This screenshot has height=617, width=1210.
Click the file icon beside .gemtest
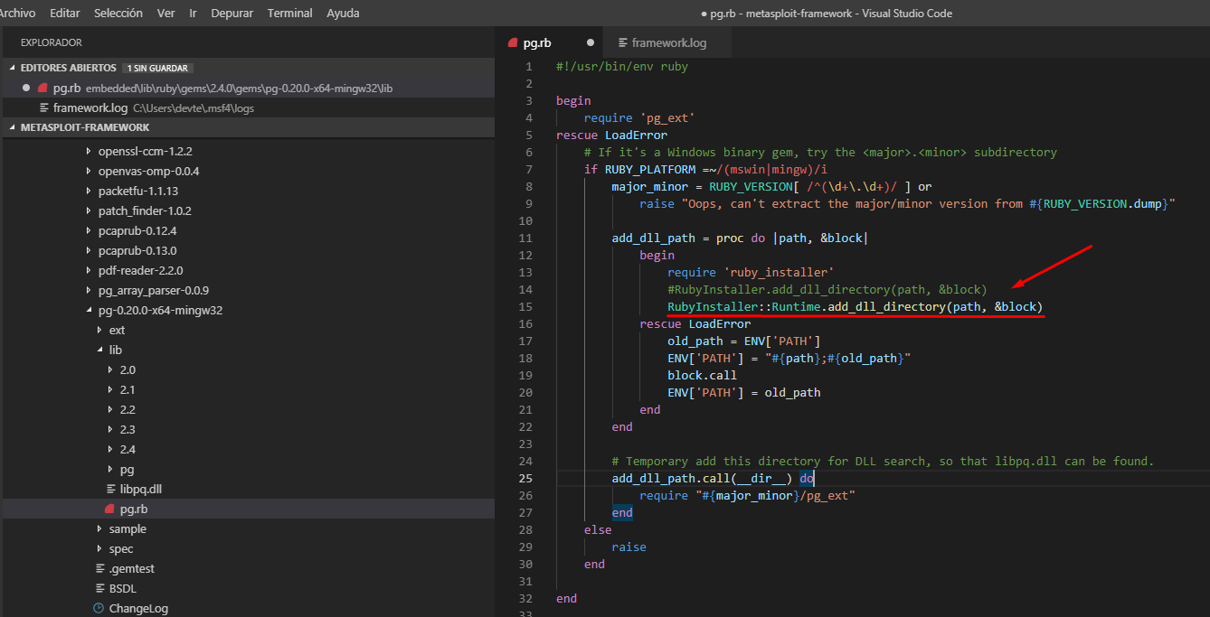pyautogui.click(x=99, y=569)
